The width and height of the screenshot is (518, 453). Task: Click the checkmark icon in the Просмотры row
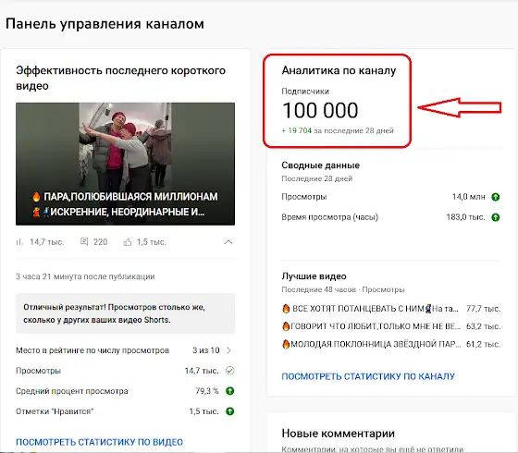coord(230,371)
